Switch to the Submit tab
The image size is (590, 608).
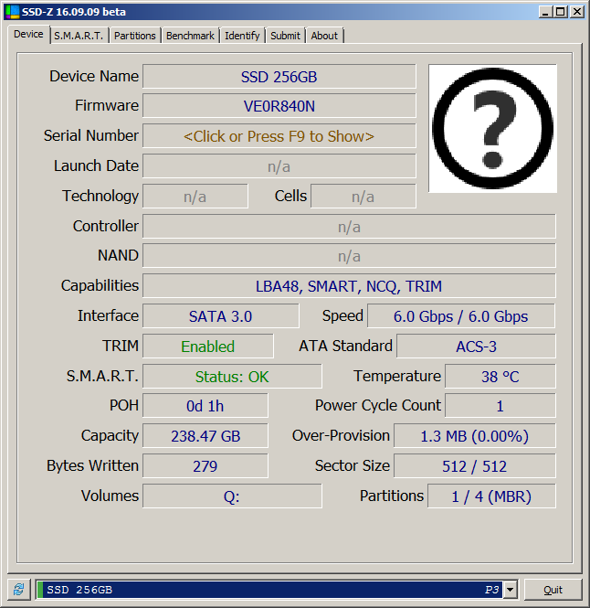pyautogui.click(x=285, y=36)
